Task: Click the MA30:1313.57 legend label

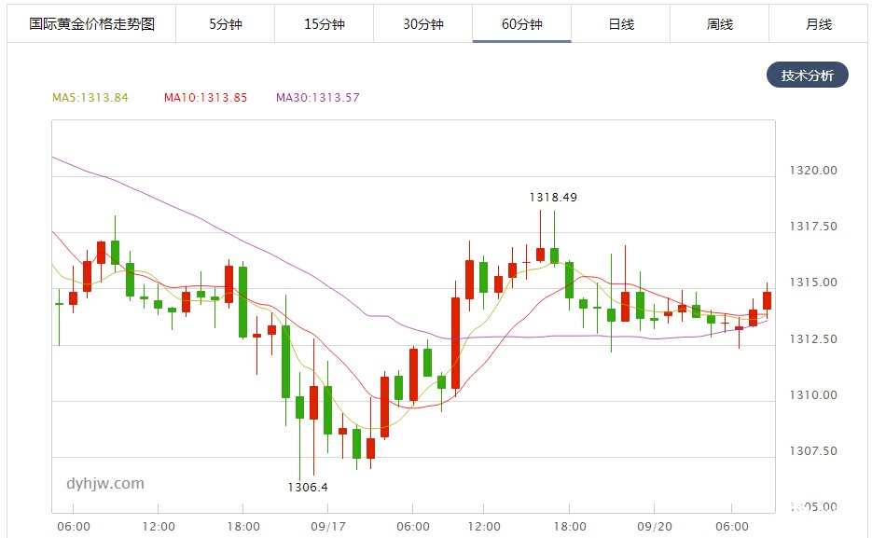Action: pos(317,98)
